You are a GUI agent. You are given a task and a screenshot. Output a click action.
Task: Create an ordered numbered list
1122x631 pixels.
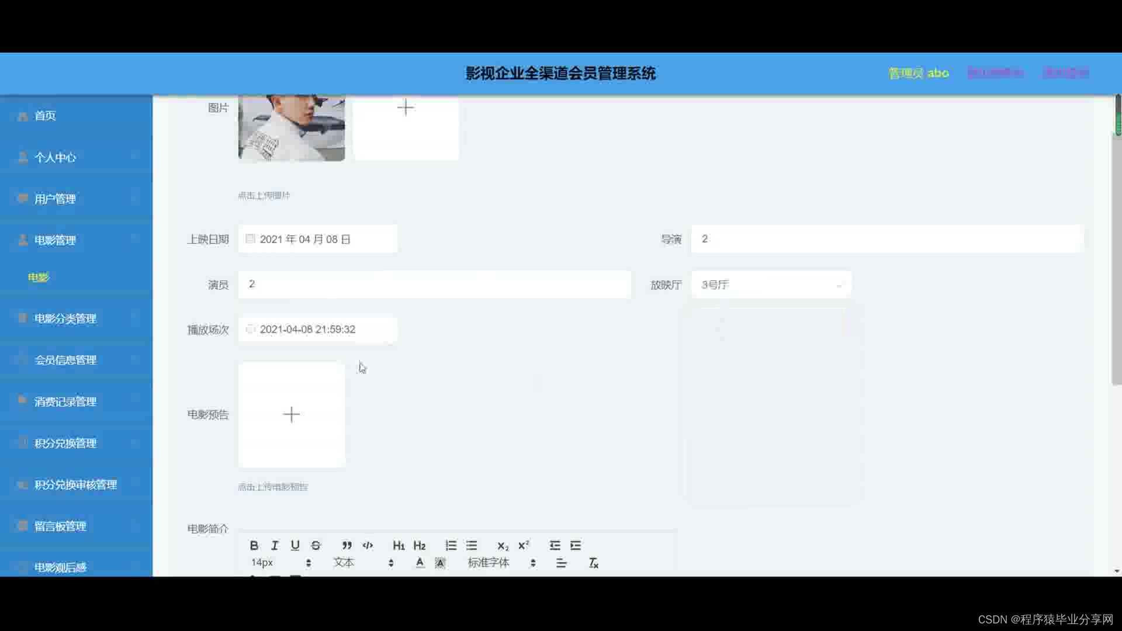click(451, 545)
